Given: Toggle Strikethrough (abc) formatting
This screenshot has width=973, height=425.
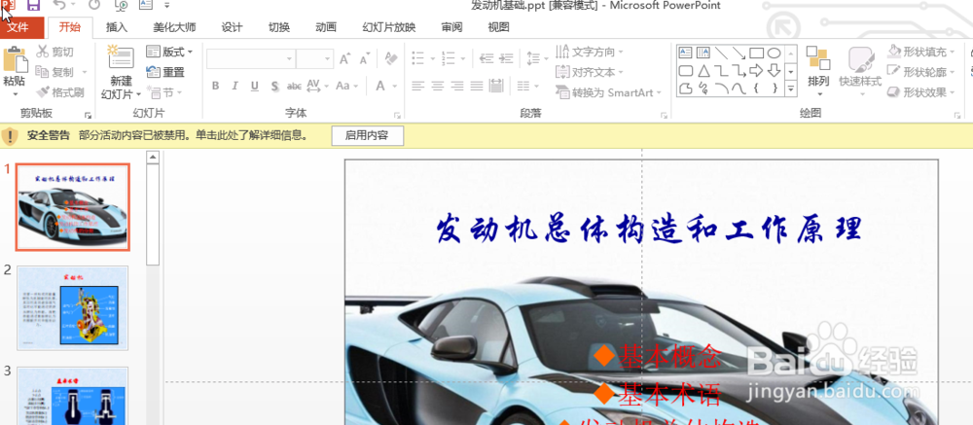Looking at the screenshot, I should (294, 86).
